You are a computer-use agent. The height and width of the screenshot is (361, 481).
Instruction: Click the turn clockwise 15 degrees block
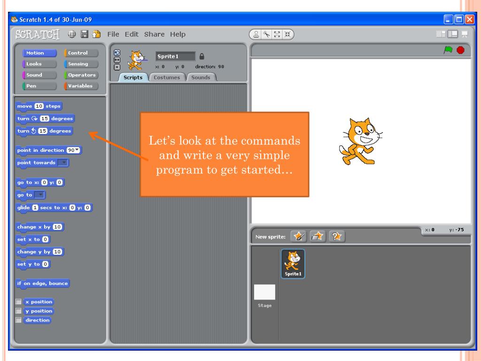45,118
